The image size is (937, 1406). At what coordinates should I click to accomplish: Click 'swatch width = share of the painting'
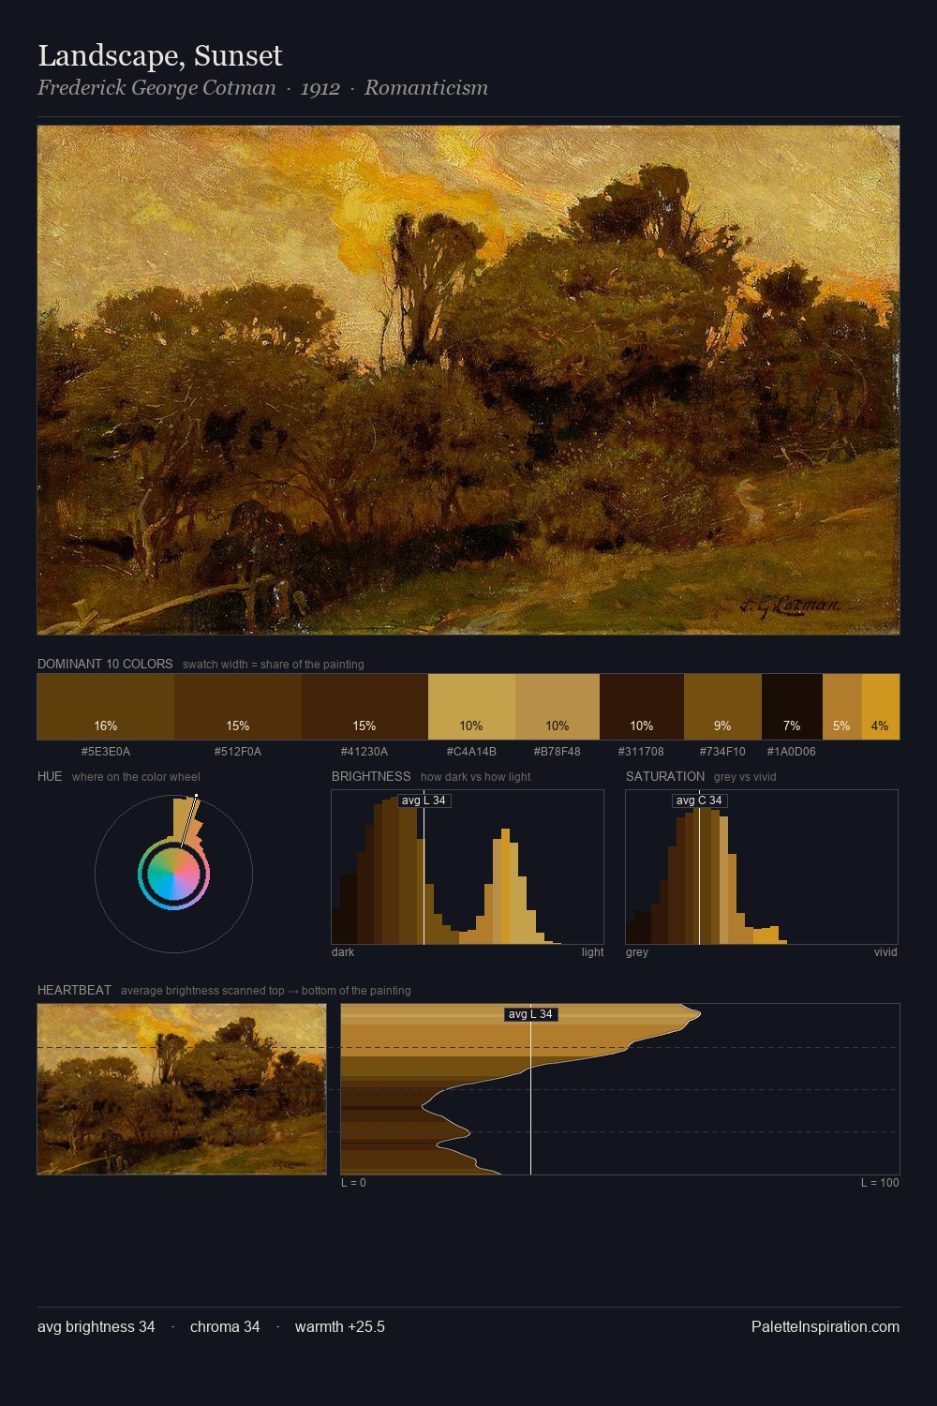[274, 665]
